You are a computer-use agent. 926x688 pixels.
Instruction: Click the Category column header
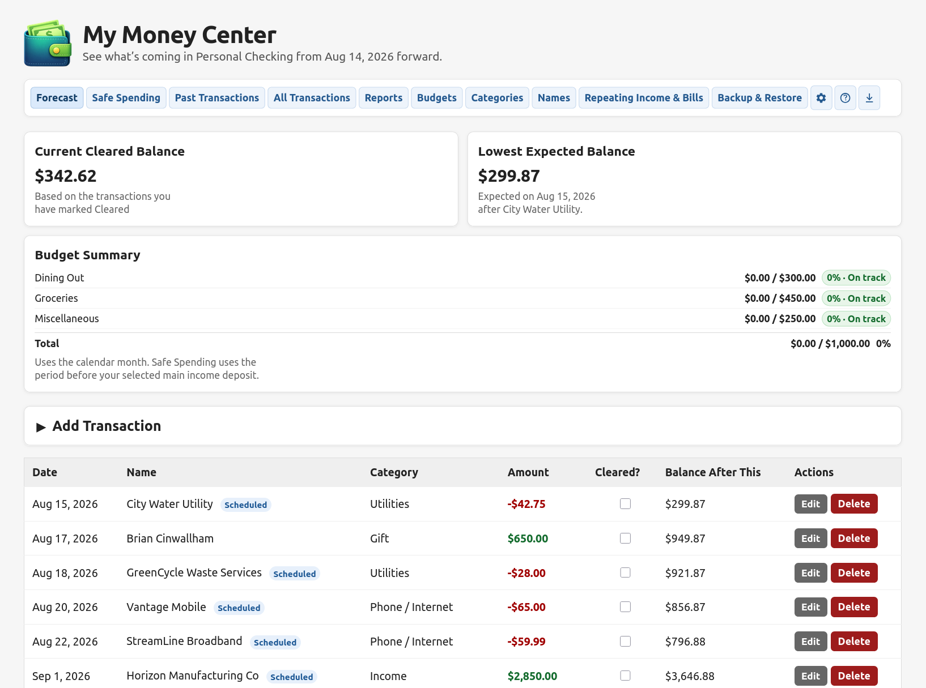pos(394,472)
